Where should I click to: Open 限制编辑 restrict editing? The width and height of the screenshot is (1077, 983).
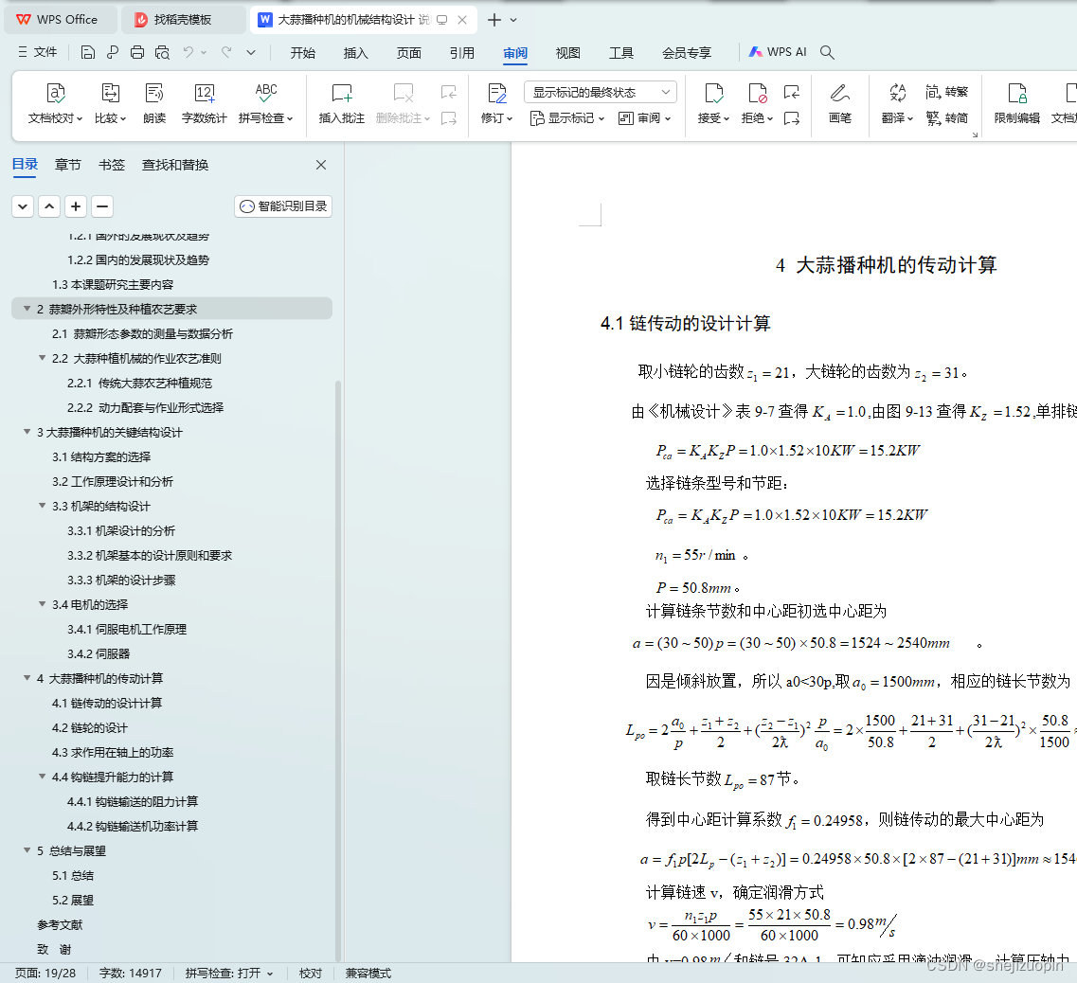(1016, 104)
